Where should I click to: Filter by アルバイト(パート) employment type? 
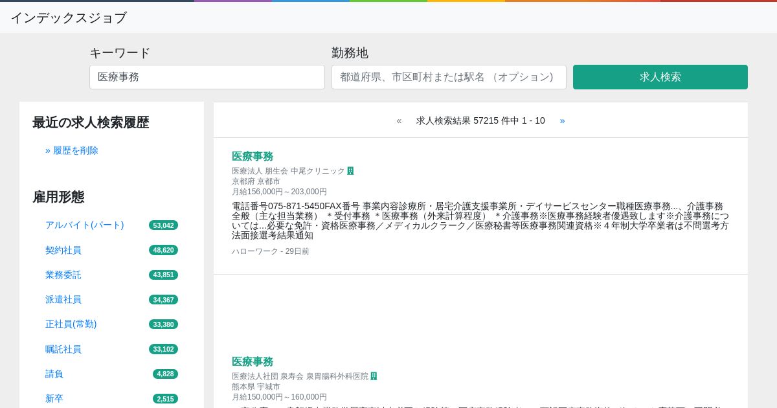pos(84,225)
